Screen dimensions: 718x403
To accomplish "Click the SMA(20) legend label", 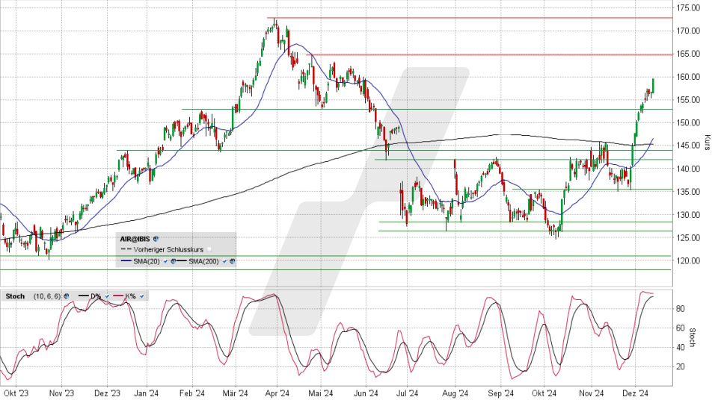I will [x=147, y=261].
